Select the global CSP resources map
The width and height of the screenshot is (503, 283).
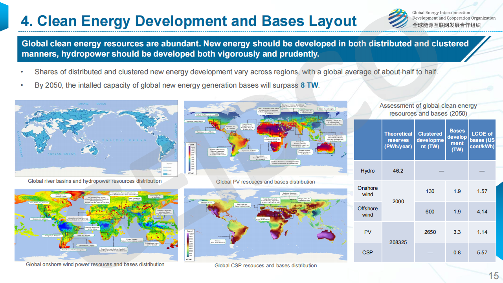[266, 224]
